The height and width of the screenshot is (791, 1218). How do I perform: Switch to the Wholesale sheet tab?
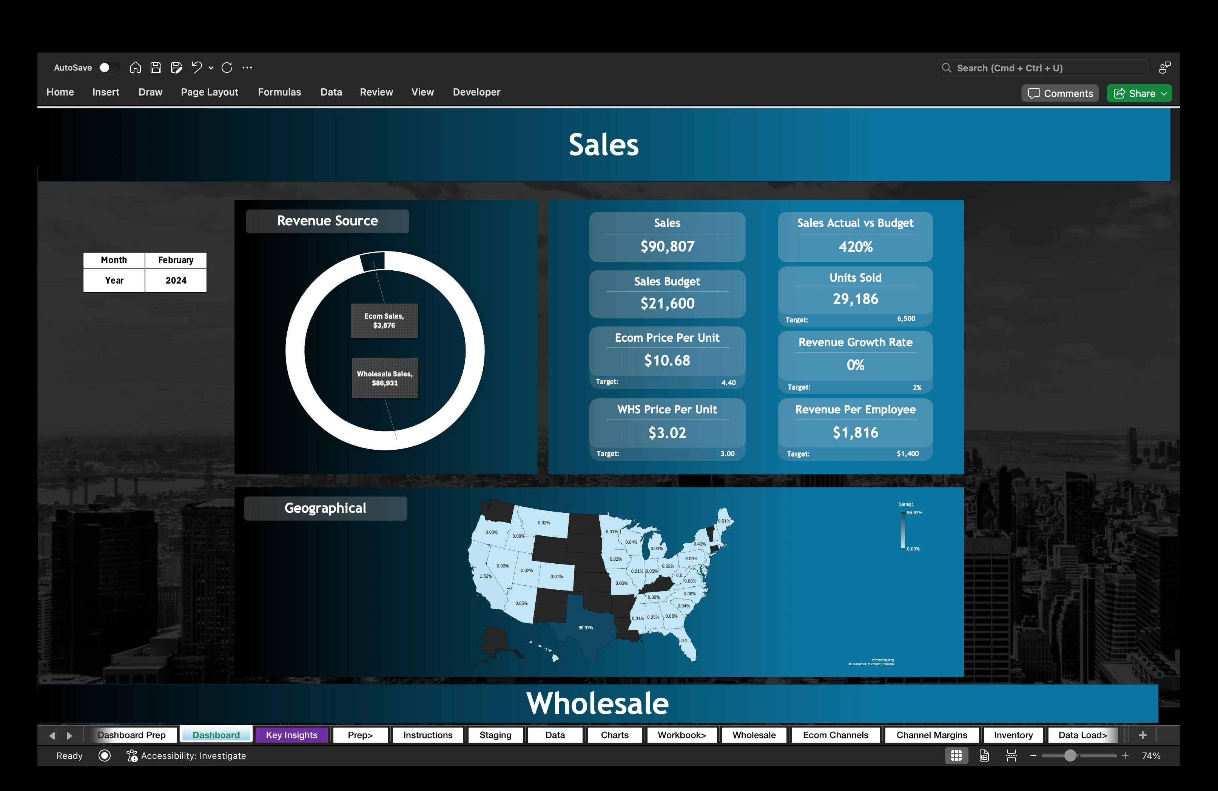(x=754, y=735)
